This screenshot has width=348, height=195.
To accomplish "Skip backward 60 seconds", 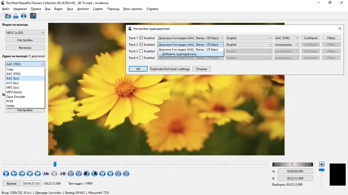I will point(118,173).
